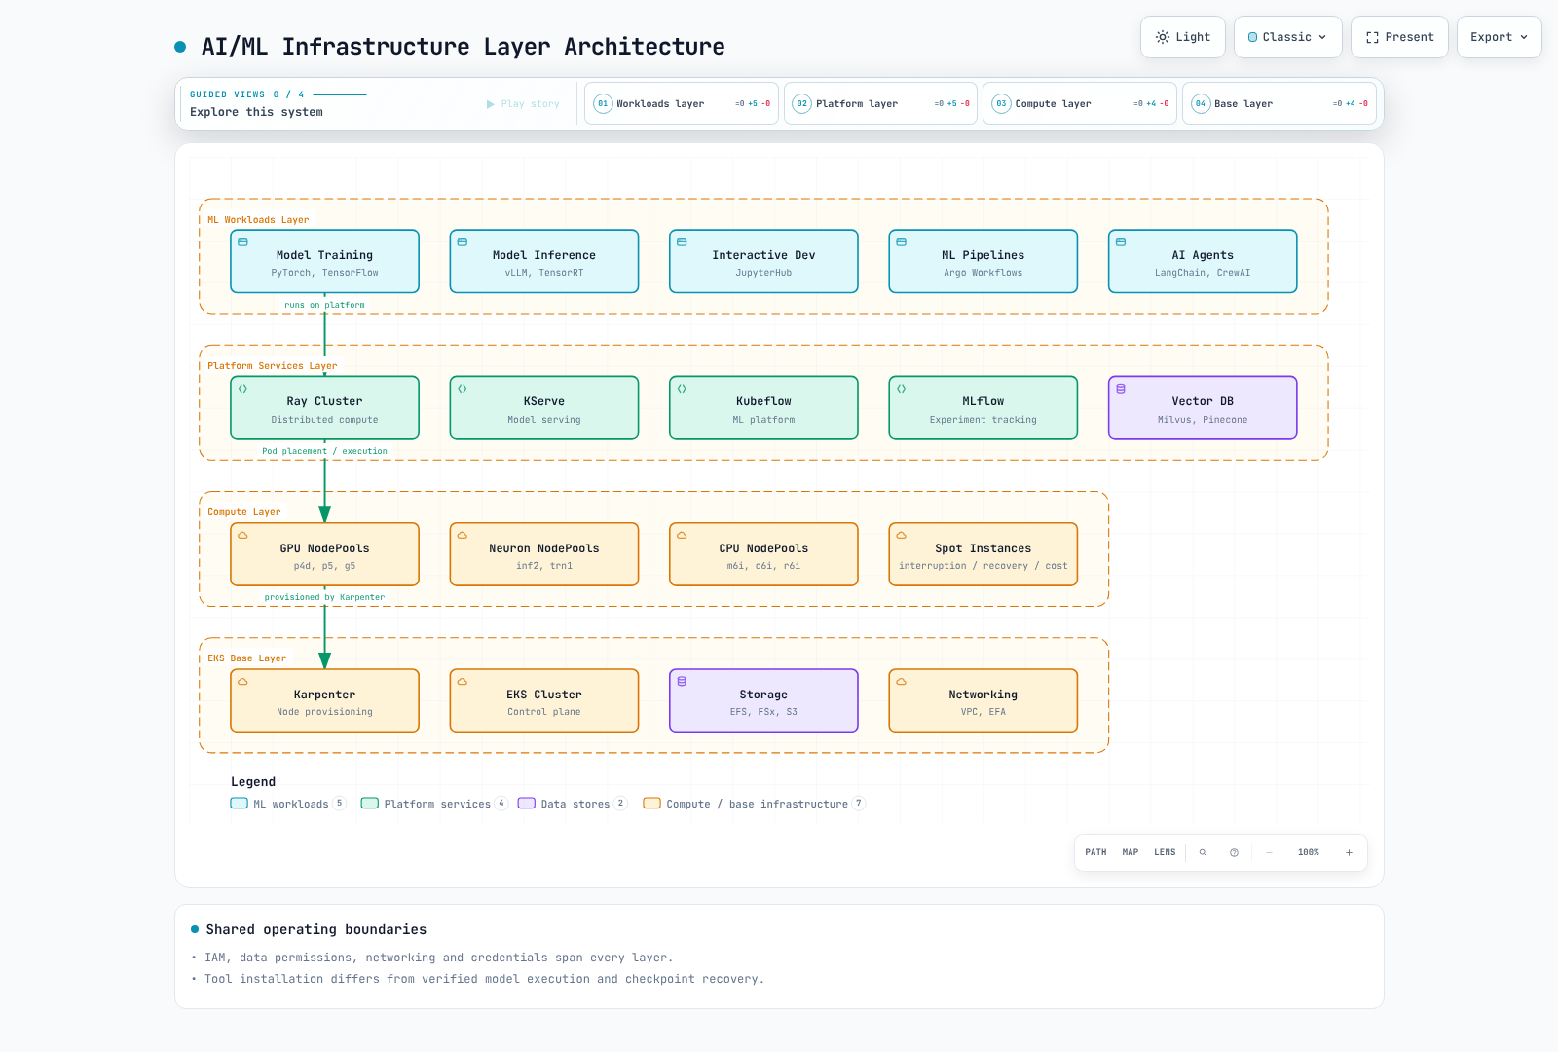Image resolution: width=1558 pixels, height=1052 pixels.
Task: Click Play story button
Action: pos(523,103)
